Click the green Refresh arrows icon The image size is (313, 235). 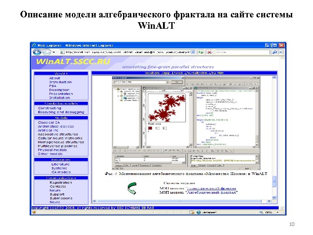point(200,52)
